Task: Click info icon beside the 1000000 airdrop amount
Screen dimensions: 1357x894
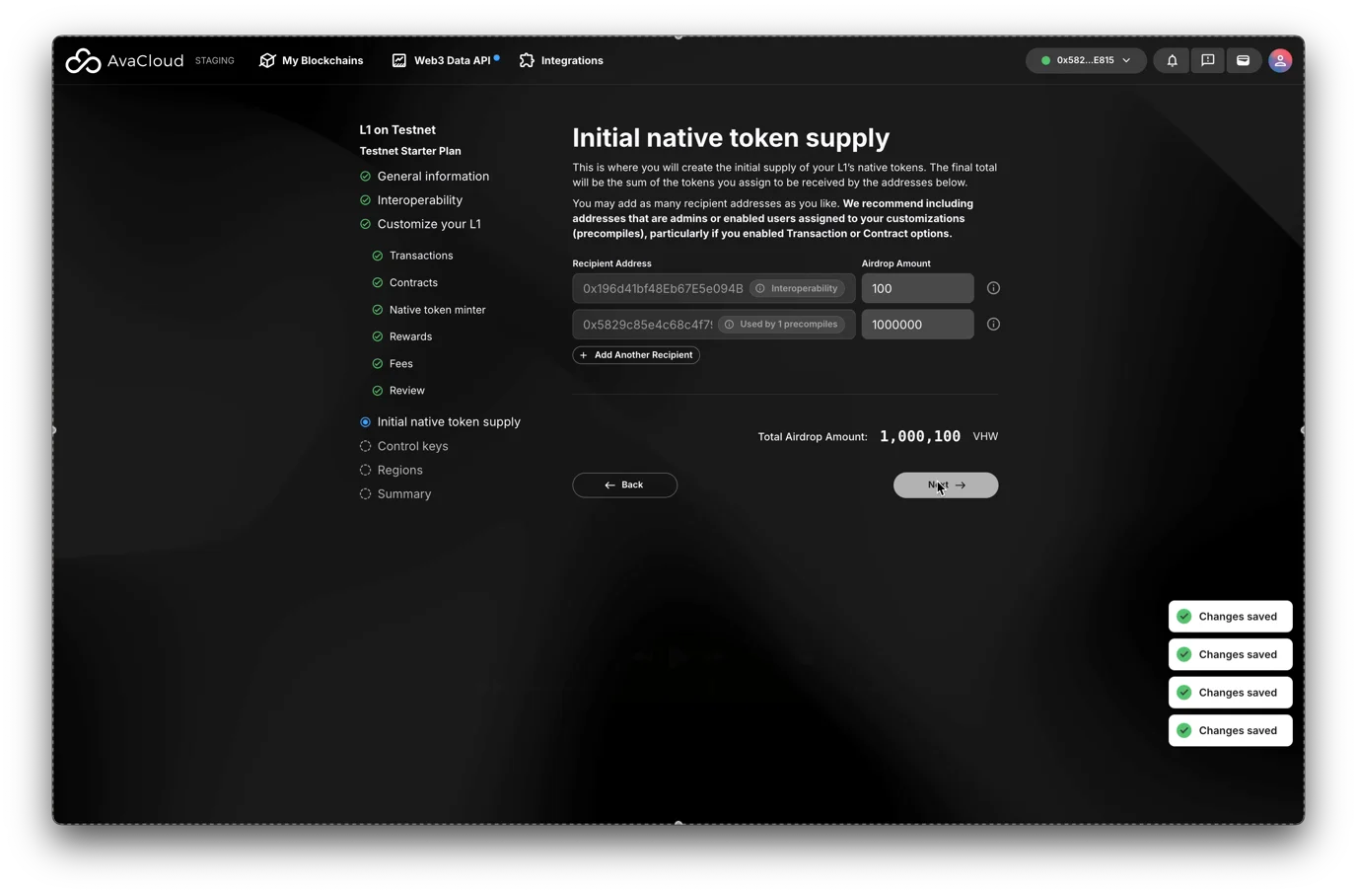Action: (x=993, y=324)
